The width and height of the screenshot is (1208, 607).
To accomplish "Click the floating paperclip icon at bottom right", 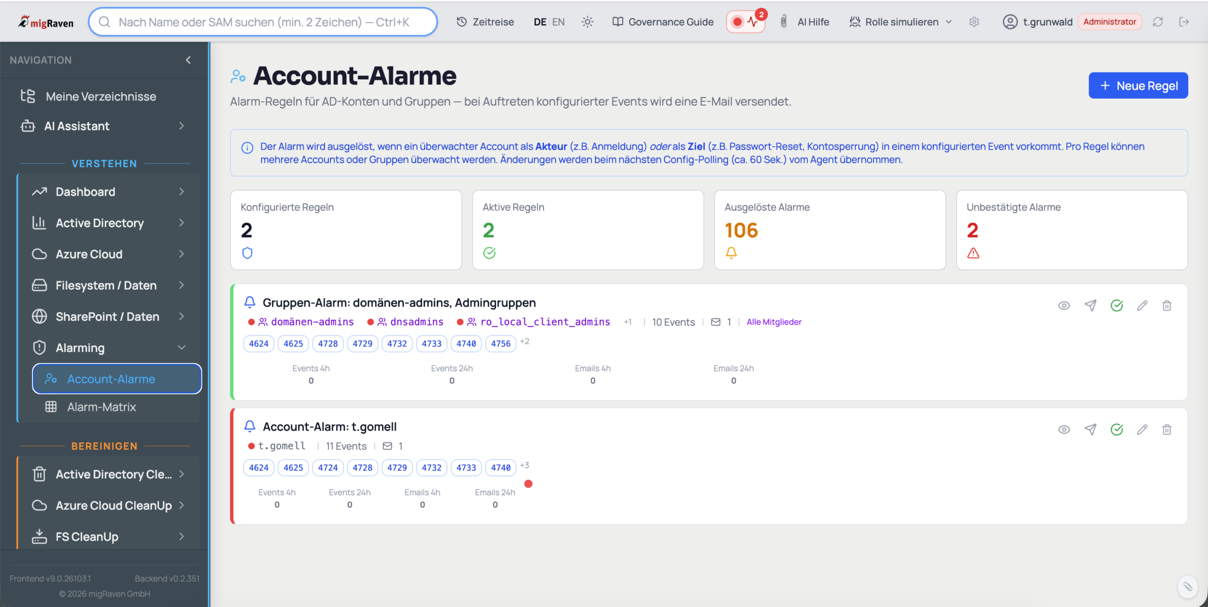I will [1187, 586].
